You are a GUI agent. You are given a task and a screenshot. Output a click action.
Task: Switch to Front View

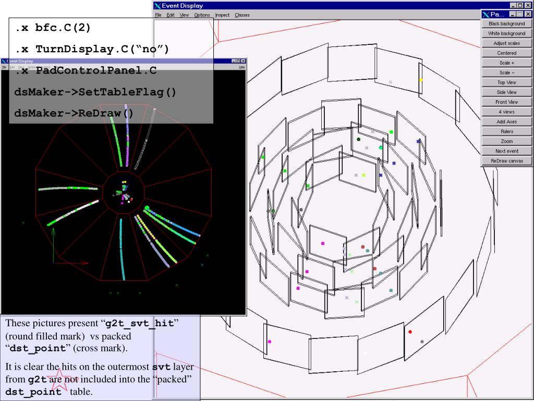point(506,102)
